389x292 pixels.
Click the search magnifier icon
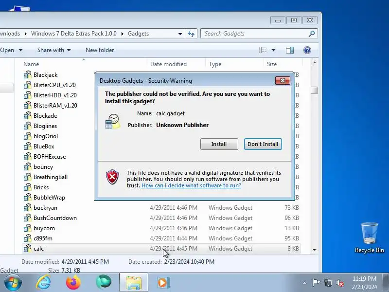pos(312,34)
